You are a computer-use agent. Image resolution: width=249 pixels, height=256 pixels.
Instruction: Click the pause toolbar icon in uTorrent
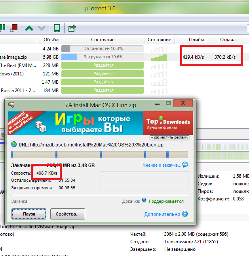point(3,28)
